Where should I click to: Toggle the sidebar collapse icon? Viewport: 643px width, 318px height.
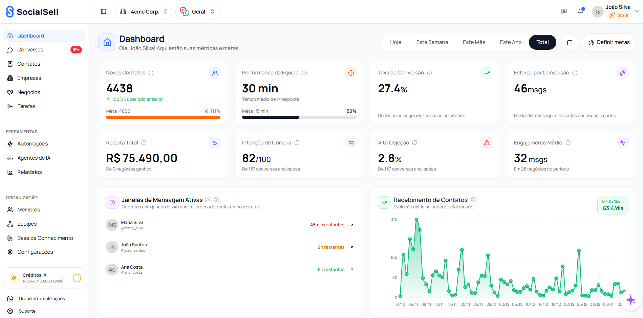(x=104, y=12)
